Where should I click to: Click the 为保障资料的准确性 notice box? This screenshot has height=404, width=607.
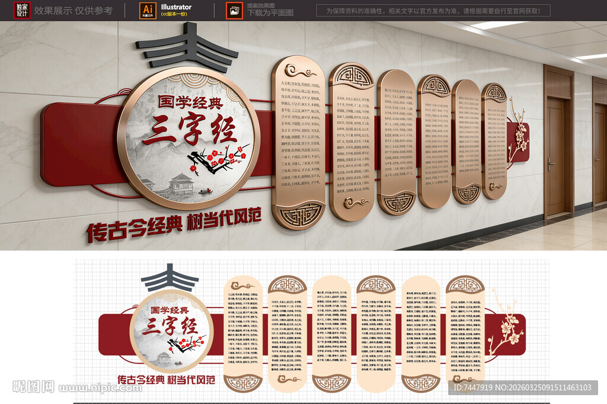pos(433,11)
